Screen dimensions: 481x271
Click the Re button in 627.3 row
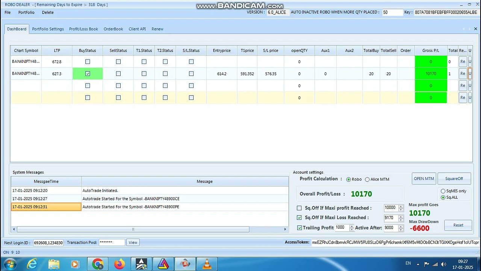pyautogui.click(x=463, y=74)
